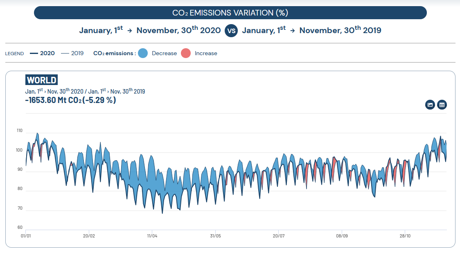This screenshot has height=253, width=460.
Task: Open the 2019 date range selector
Action: pyautogui.click(x=311, y=30)
